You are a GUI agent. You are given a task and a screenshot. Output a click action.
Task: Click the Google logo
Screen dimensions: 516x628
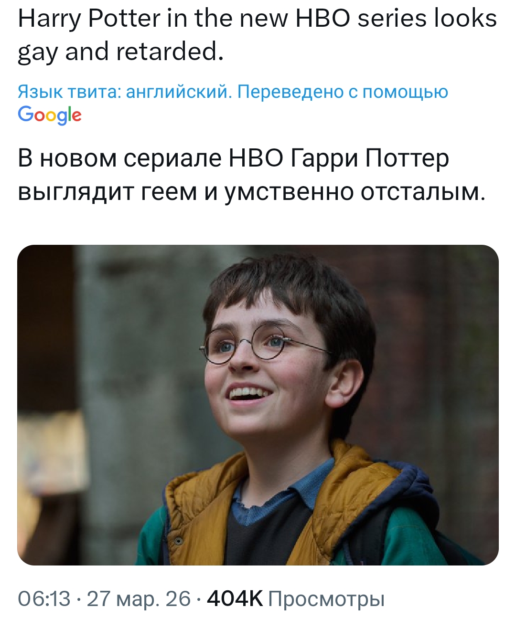point(50,115)
